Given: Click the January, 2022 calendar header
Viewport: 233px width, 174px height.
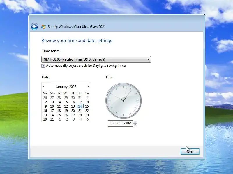Looking at the screenshot, I should [x=66, y=86].
